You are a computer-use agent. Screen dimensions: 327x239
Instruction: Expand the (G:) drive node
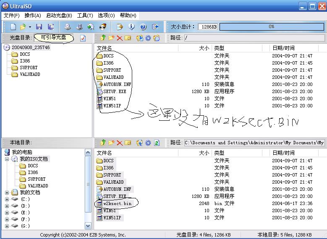[7, 226]
